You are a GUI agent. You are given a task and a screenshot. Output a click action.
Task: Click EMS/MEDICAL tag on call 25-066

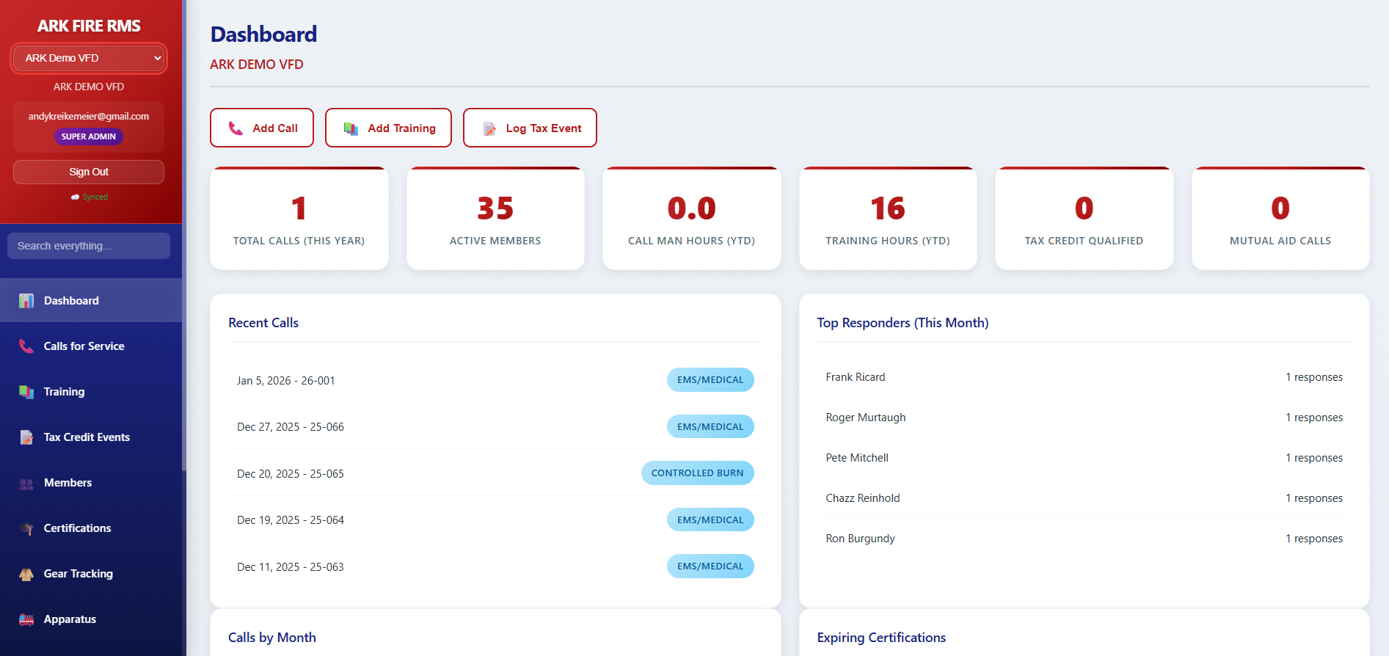point(710,426)
